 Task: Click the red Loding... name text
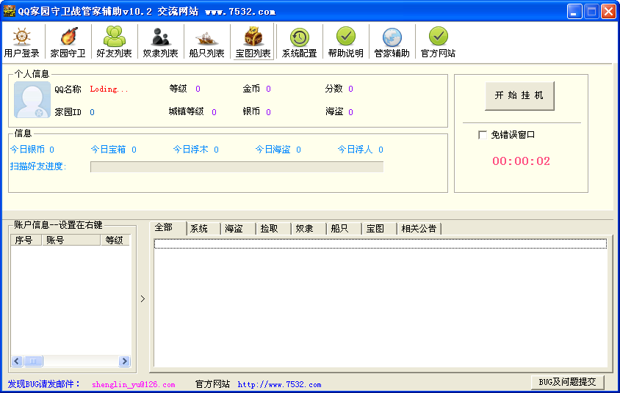pos(109,89)
